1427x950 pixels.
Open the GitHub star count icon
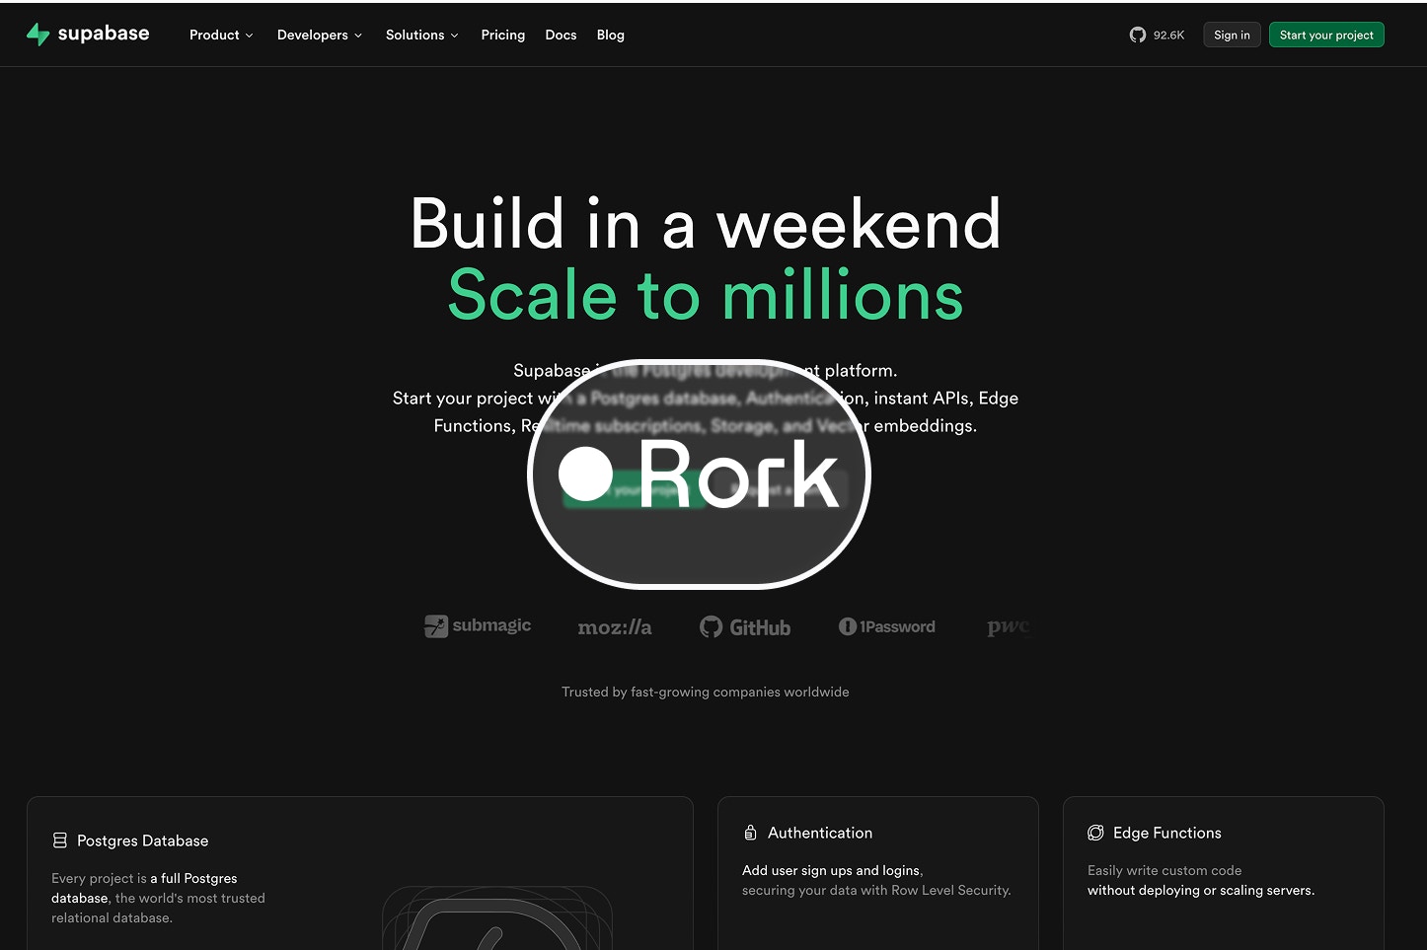click(1138, 35)
